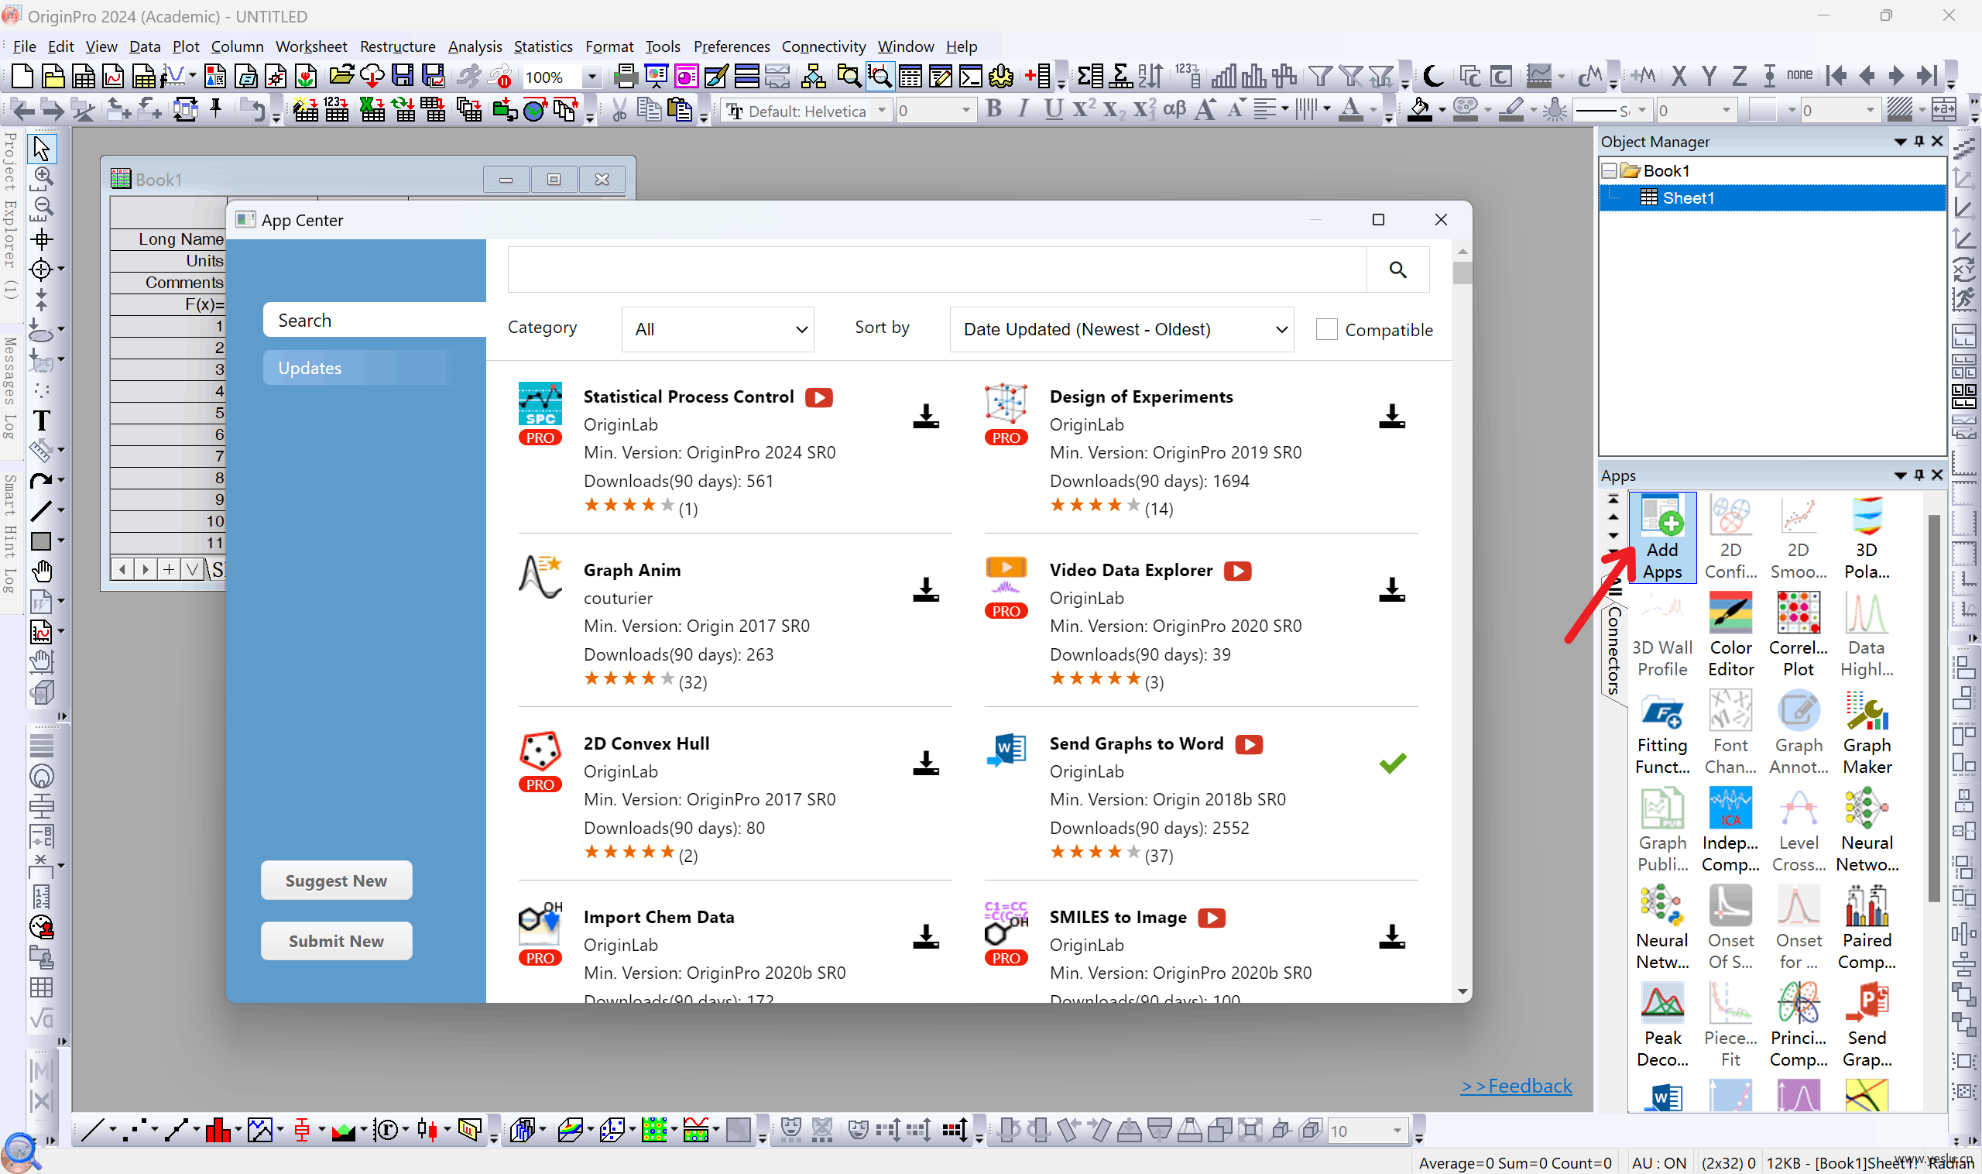This screenshot has width=1982, height=1174.
Task: Open the zoom level 100% dropdown
Action: 592,77
